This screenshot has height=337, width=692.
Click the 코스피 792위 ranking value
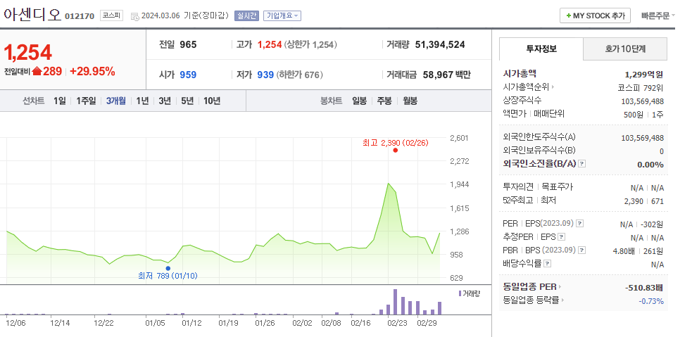click(641, 87)
